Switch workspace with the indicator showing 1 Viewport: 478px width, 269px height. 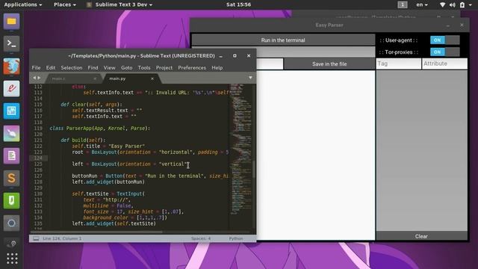(403, 4)
